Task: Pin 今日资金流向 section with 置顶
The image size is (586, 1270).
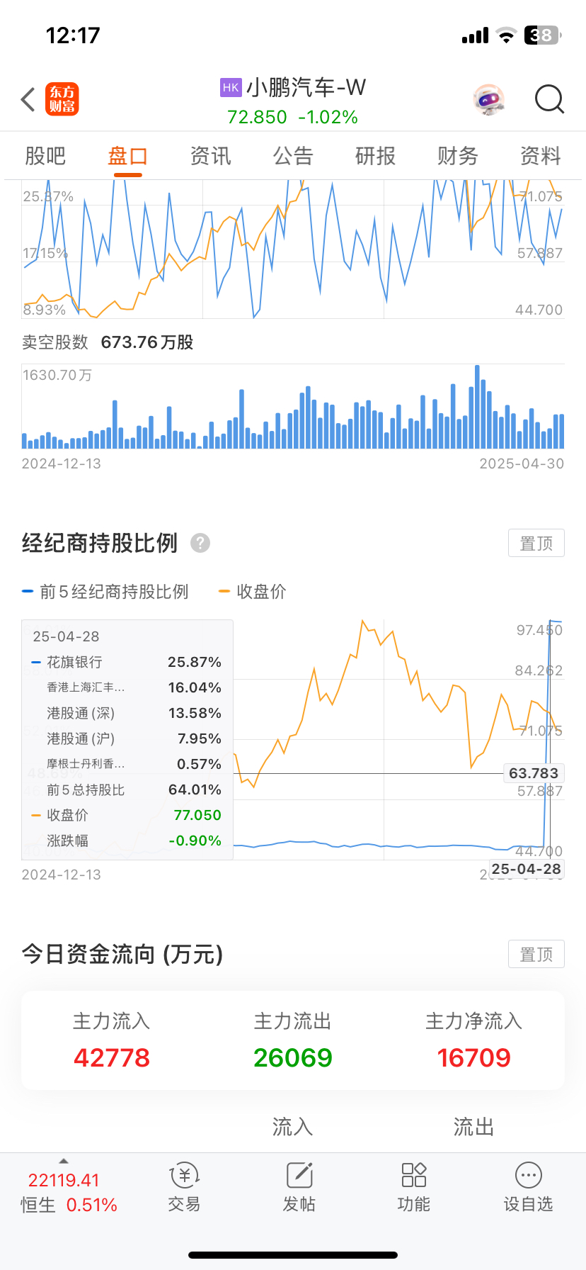Action: click(x=536, y=954)
